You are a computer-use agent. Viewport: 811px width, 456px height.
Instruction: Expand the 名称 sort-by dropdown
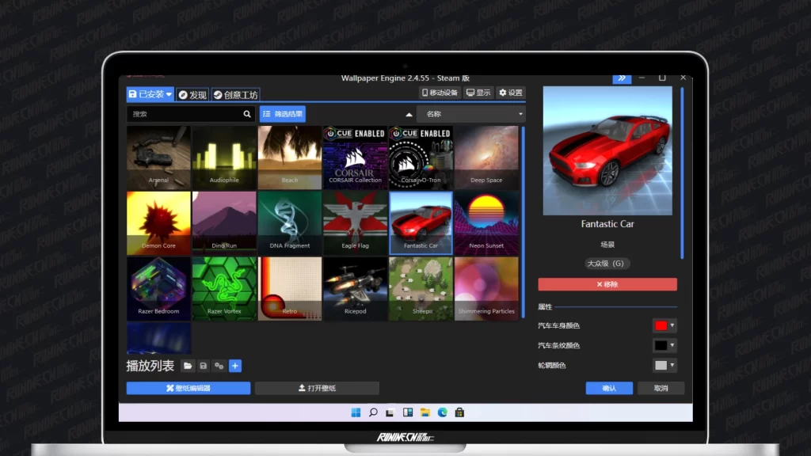click(470, 115)
